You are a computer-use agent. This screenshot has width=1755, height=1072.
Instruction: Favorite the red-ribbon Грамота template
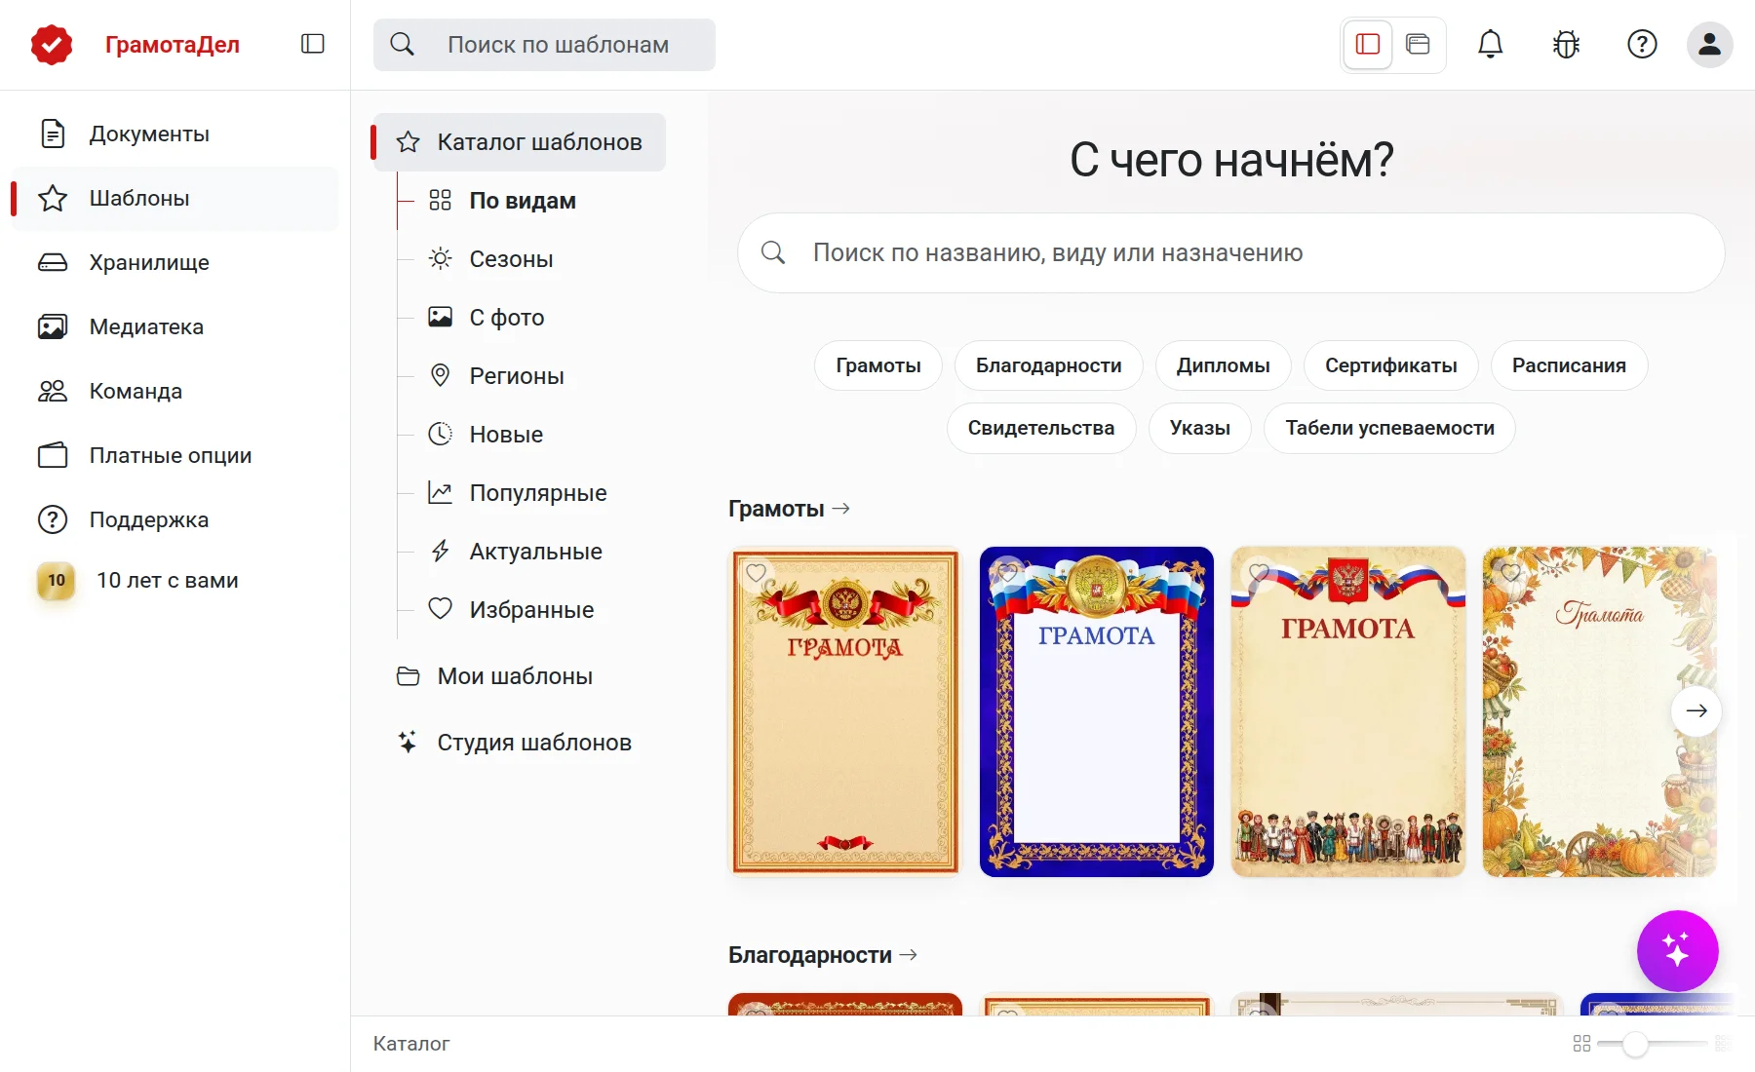click(756, 573)
